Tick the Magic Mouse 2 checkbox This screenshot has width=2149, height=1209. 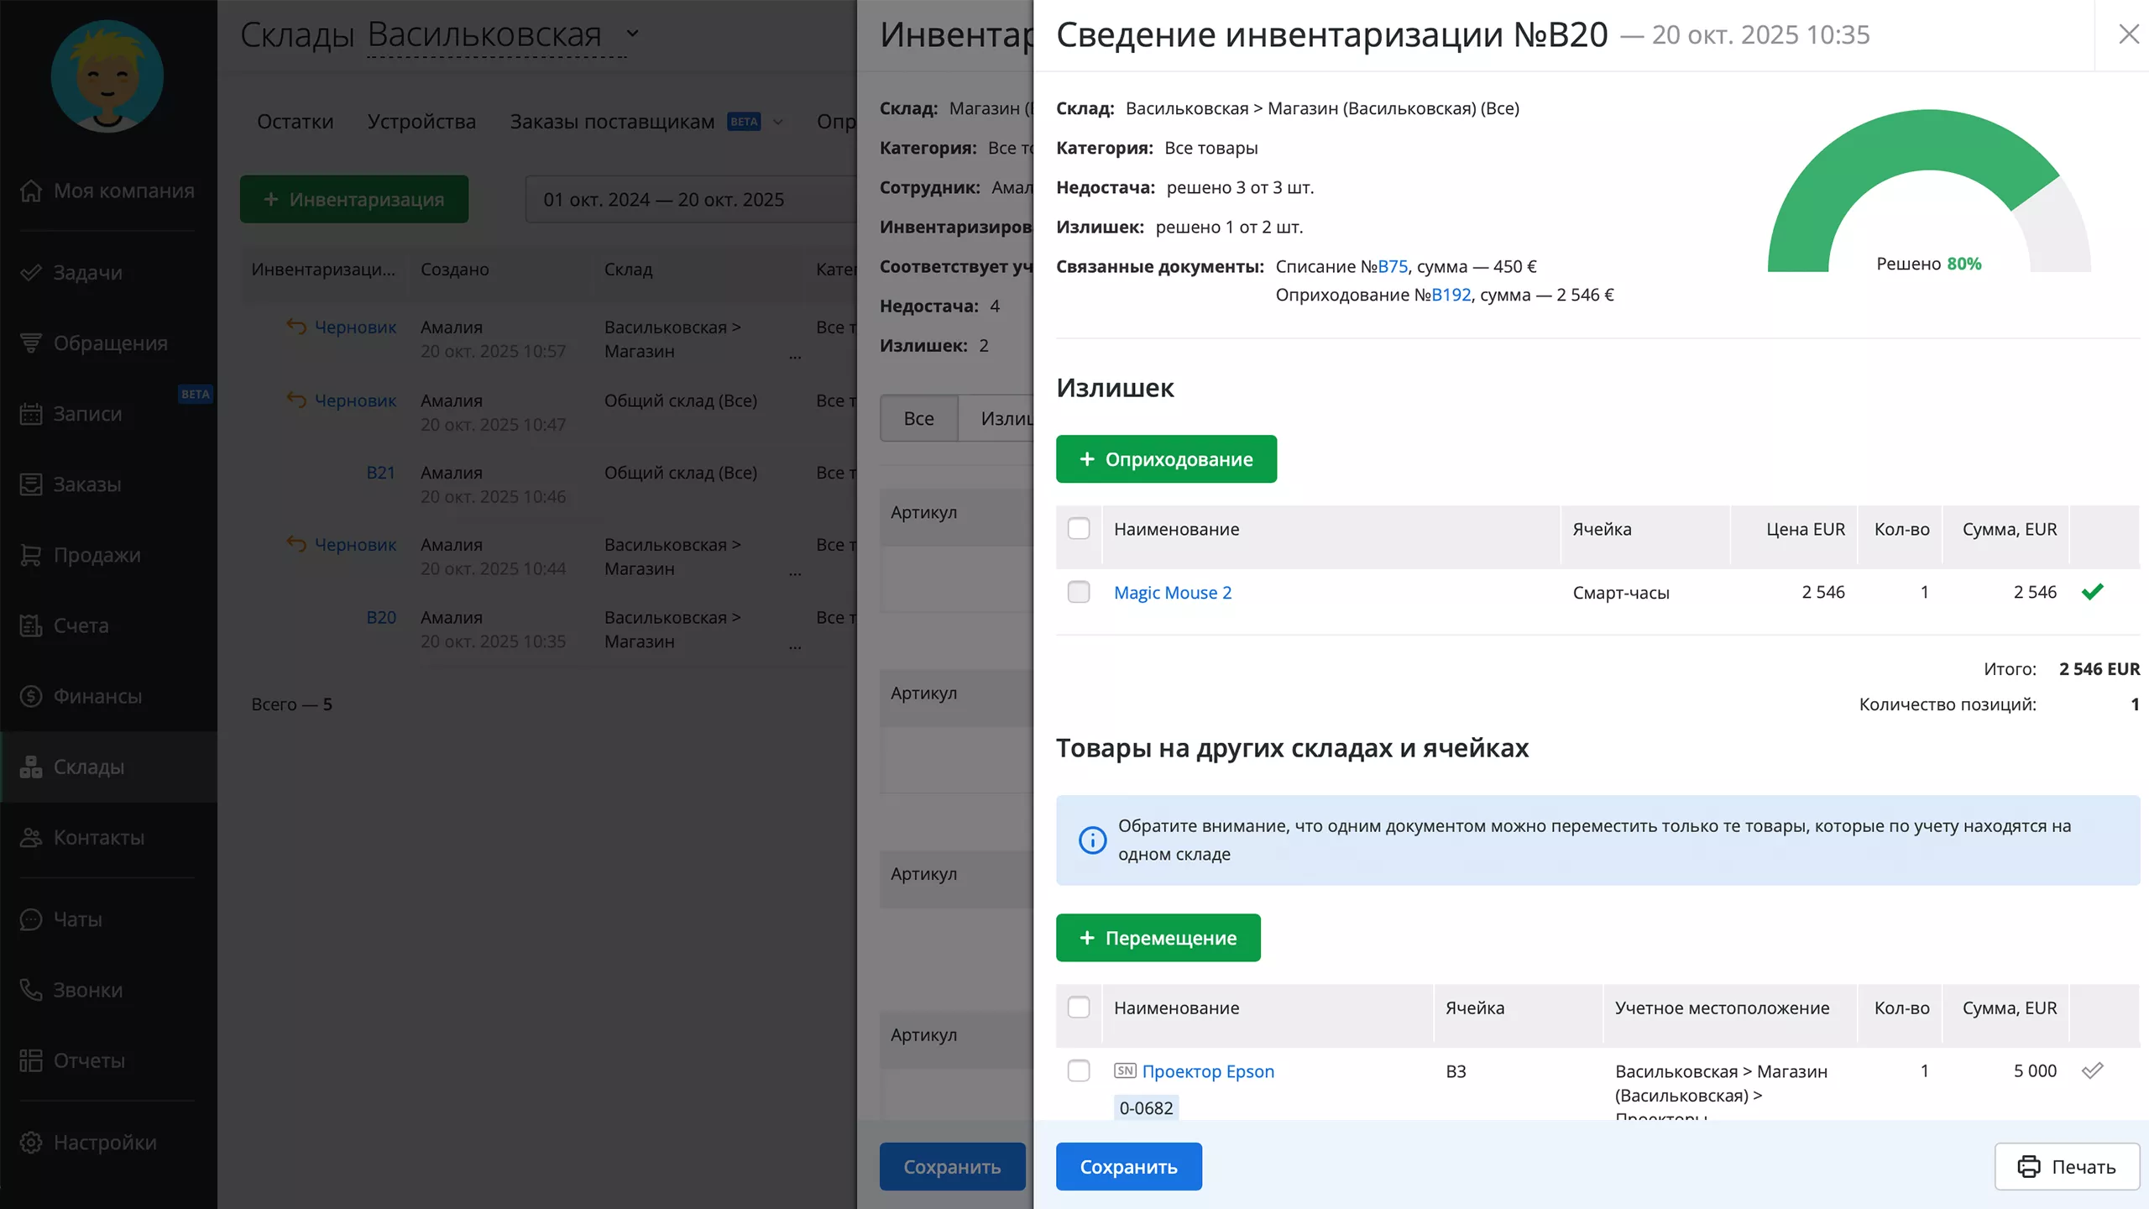(x=1079, y=592)
